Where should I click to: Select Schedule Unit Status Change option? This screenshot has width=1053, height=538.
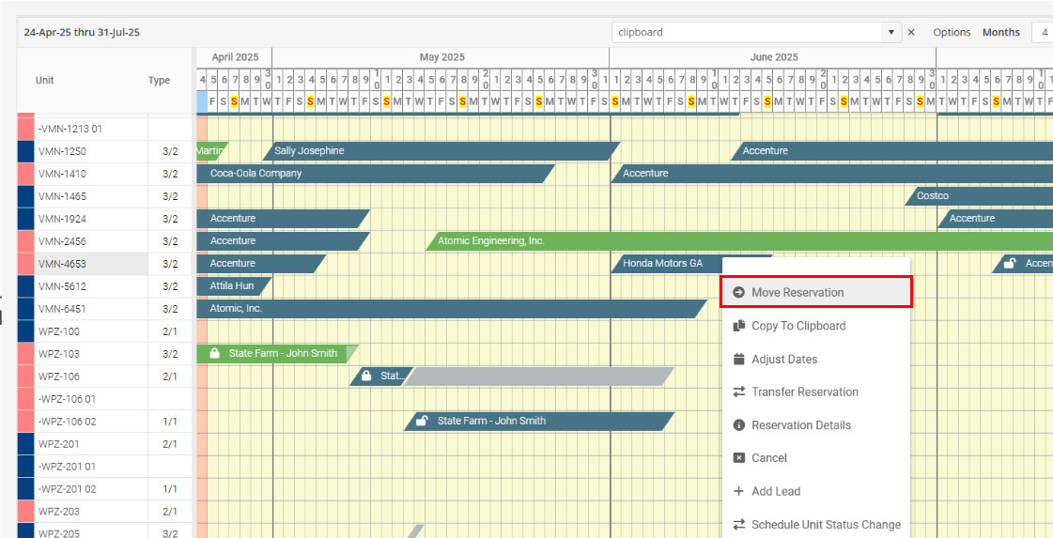(x=825, y=525)
